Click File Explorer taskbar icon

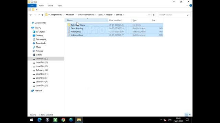(x=79, y=120)
